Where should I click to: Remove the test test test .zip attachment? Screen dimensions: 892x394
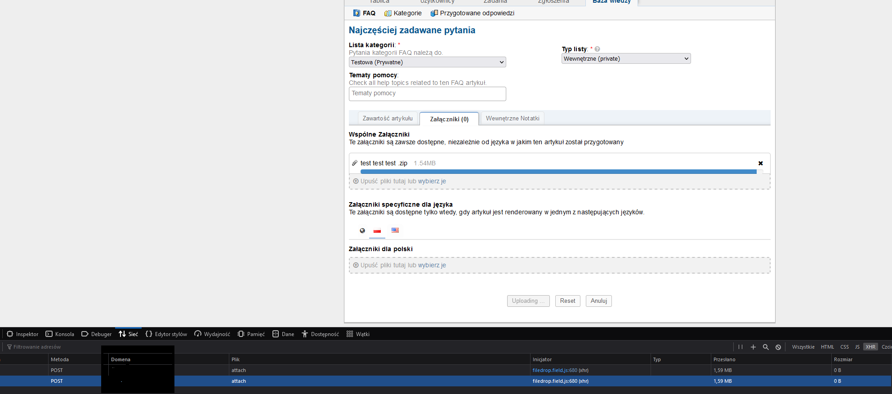760,164
